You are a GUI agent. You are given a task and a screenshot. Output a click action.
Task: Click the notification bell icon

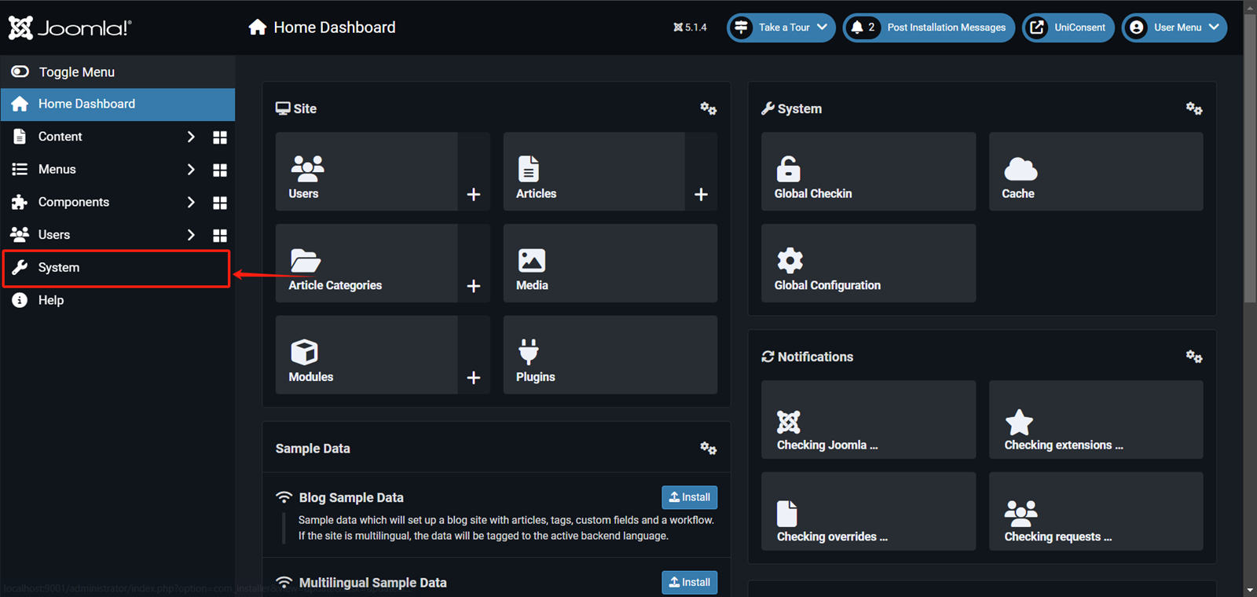click(x=856, y=27)
